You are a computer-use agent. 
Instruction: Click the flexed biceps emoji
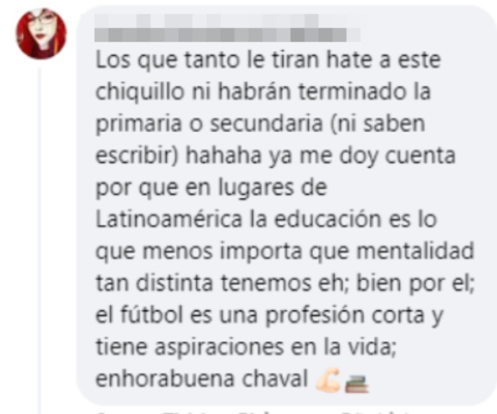(x=328, y=380)
